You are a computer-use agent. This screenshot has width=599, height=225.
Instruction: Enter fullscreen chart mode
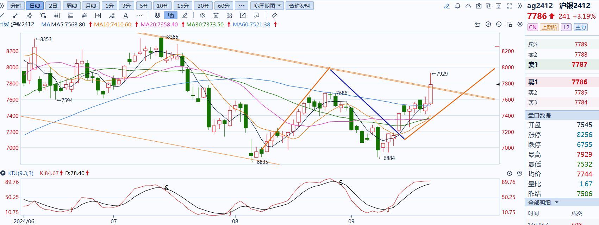click(510, 6)
